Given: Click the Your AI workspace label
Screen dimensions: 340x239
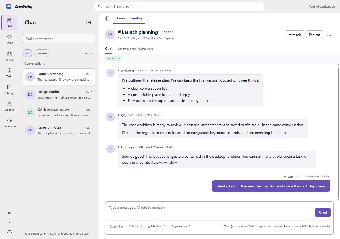Looking at the screenshot, I should 322,7.
